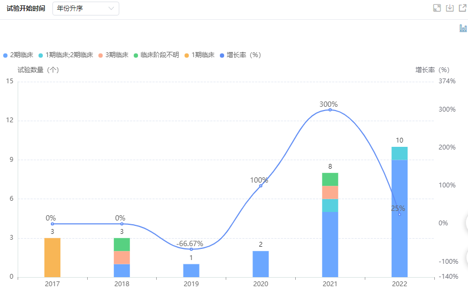Image resolution: width=468 pixels, height=291 pixels.
Task: Open chart in new window icon
Action: (463, 8)
